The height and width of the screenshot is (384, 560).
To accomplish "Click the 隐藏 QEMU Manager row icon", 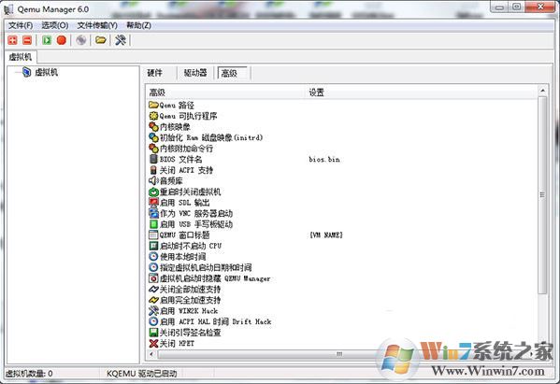I will point(153,278).
